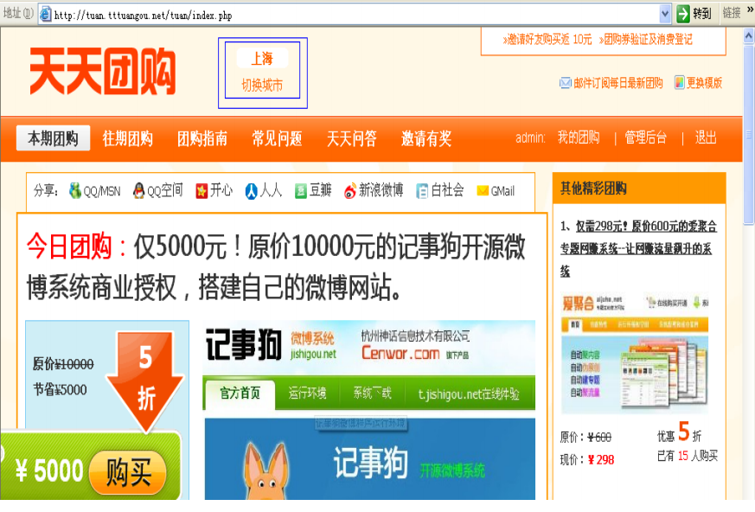755x512 pixels.
Task: Click the 5折 discount arrow badge
Action: click(145, 381)
